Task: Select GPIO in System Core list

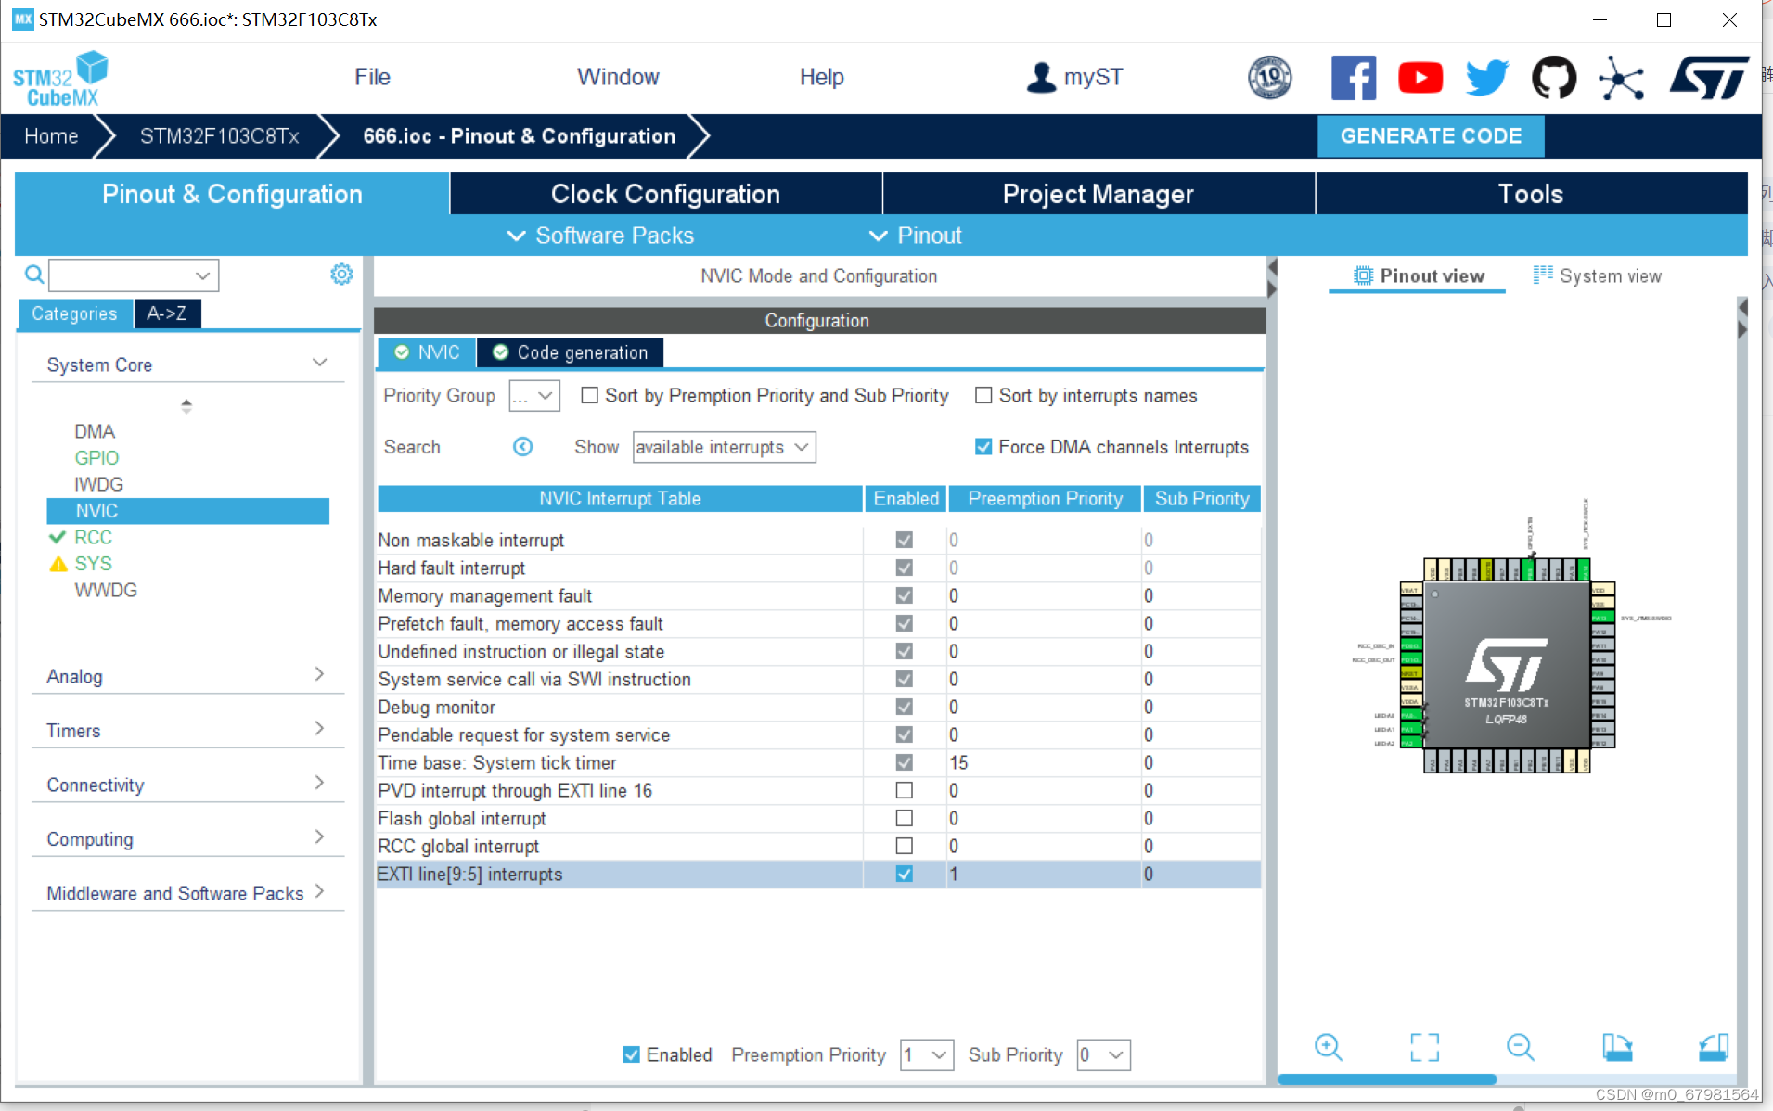Action: (96, 458)
